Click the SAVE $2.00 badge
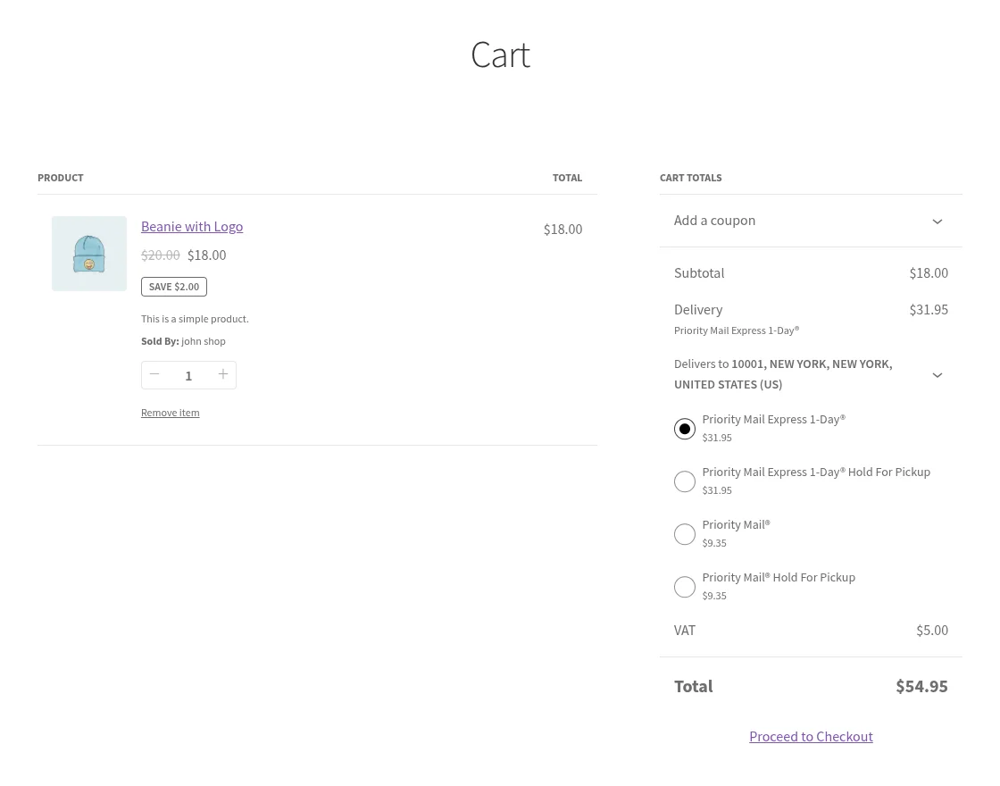This screenshot has width=1000, height=786. 173,286
